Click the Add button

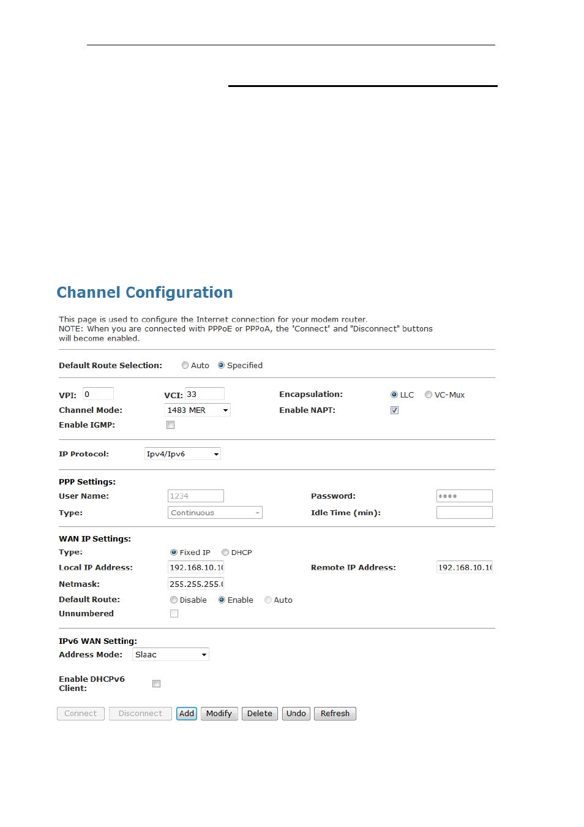187,714
